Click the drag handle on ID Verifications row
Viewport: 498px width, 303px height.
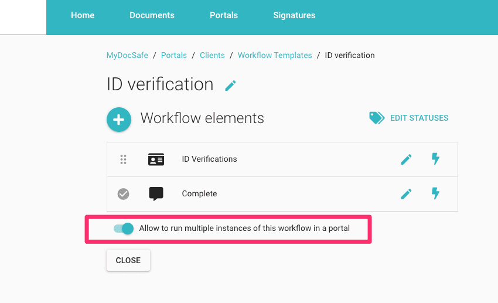[x=123, y=159]
